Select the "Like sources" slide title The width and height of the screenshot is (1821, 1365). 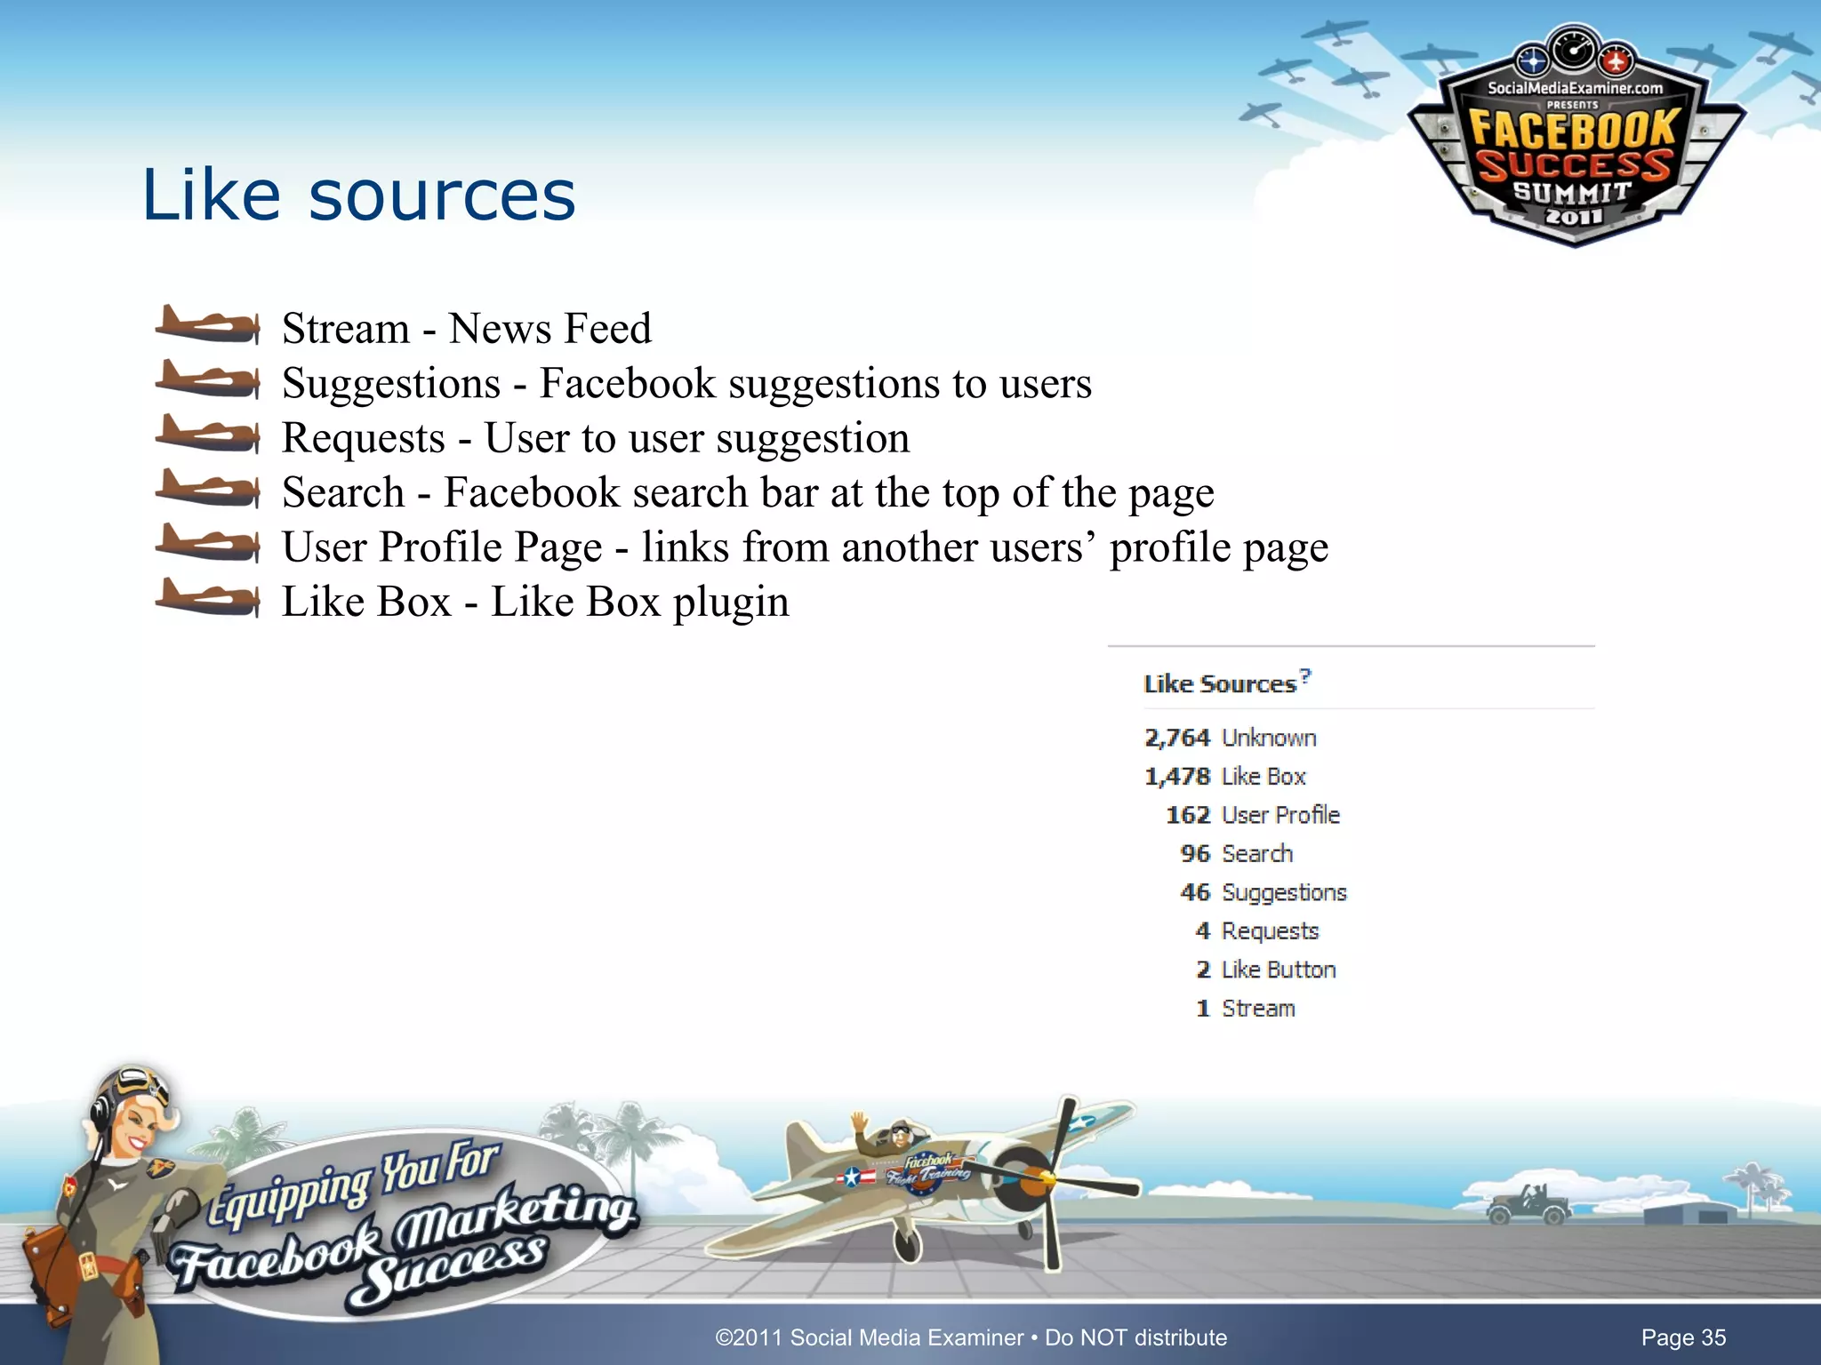358,195
